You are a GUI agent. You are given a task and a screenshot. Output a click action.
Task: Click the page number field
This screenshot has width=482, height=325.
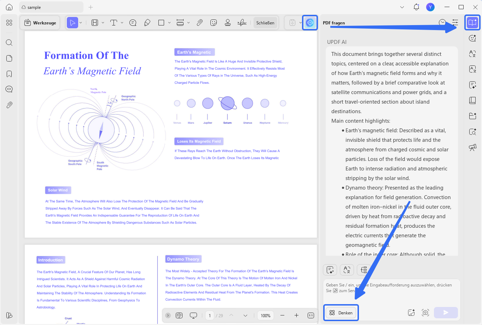point(210,315)
